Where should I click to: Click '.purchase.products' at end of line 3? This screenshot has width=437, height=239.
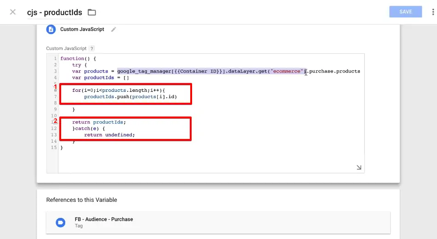(x=333, y=71)
